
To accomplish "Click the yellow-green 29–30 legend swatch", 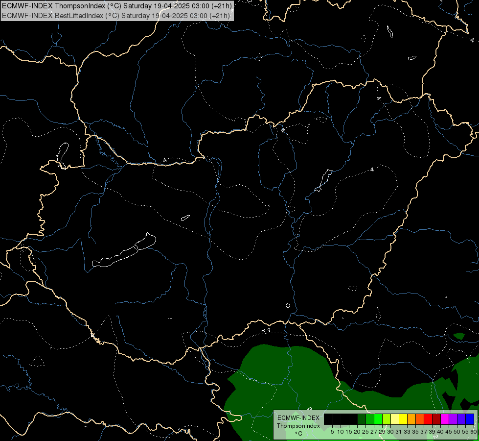I will tap(387, 419).
